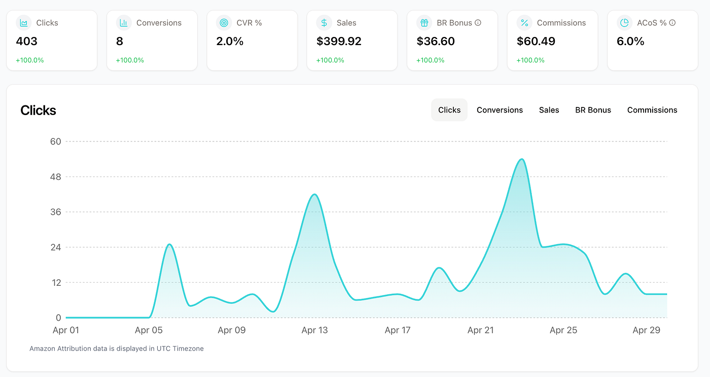Viewport: 710px width, 377px height.
Task: Click the Clicks card line-chart icon
Action: click(24, 23)
